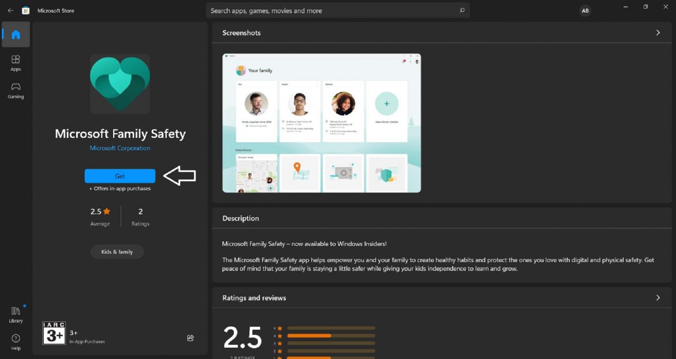This screenshot has width=676, height=359.
Task: Click the IARC 3+ age rating badge
Action: point(54,333)
